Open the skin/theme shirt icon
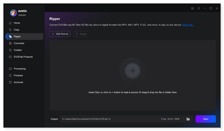The height and width of the screenshot is (131, 224). click(193, 8)
